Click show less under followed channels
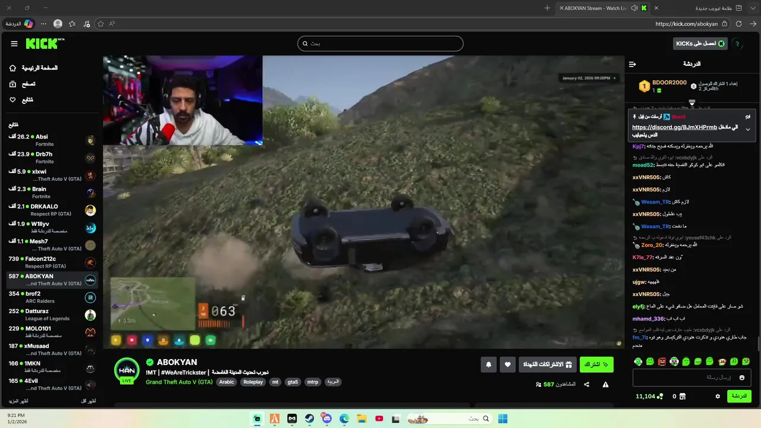The height and width of the screenshot is (428, 761). 88,401
